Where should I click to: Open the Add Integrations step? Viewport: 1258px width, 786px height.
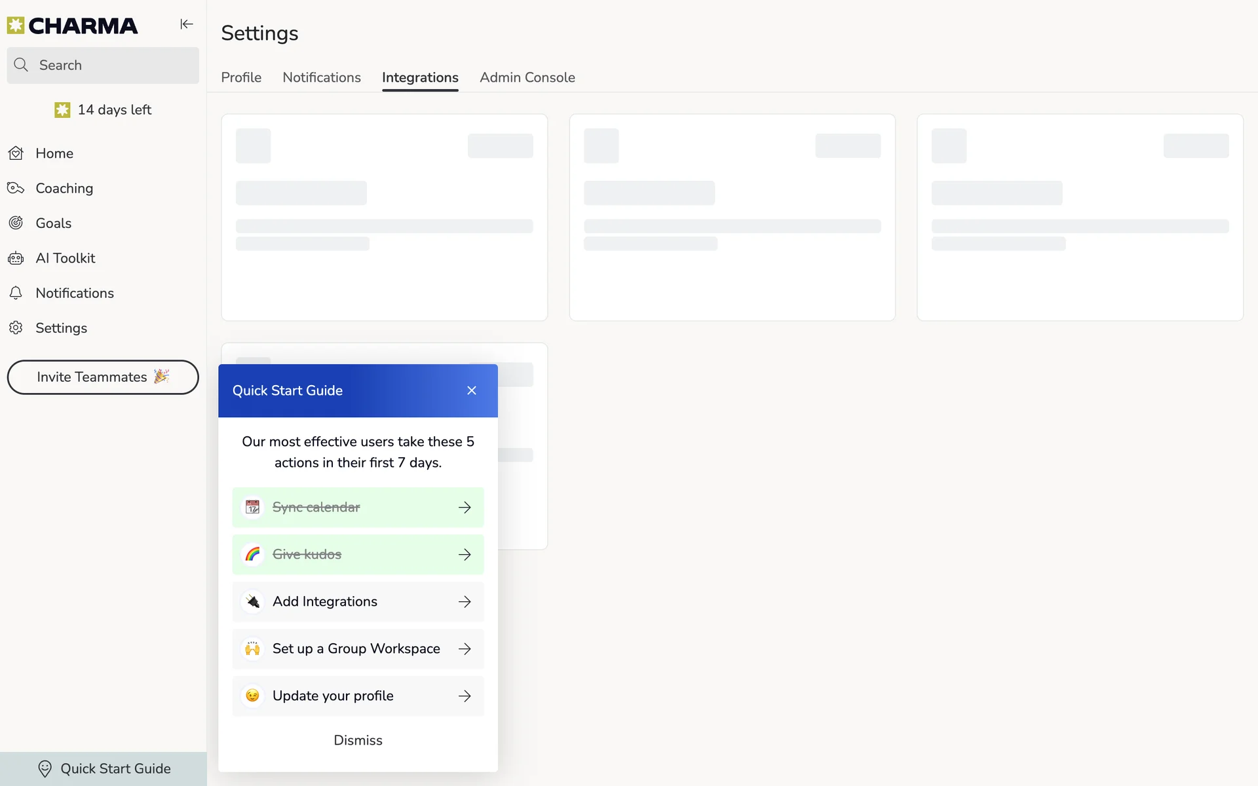point(358,601)
